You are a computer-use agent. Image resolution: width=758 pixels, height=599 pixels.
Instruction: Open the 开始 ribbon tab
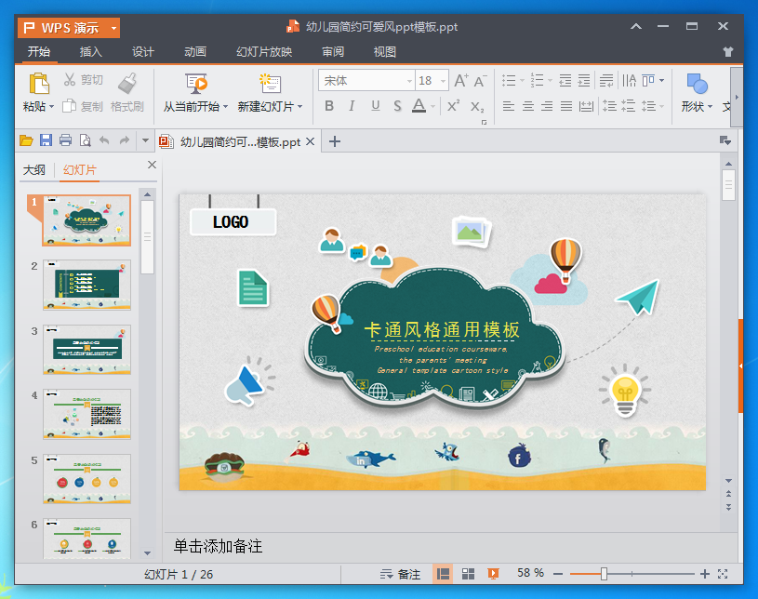pos(39,52)
